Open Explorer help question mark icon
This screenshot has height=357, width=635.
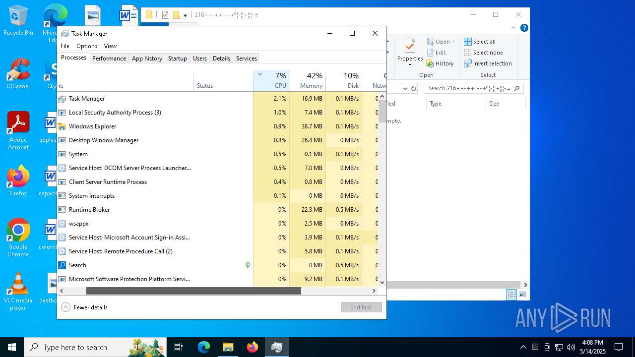[x=524, y=28]
